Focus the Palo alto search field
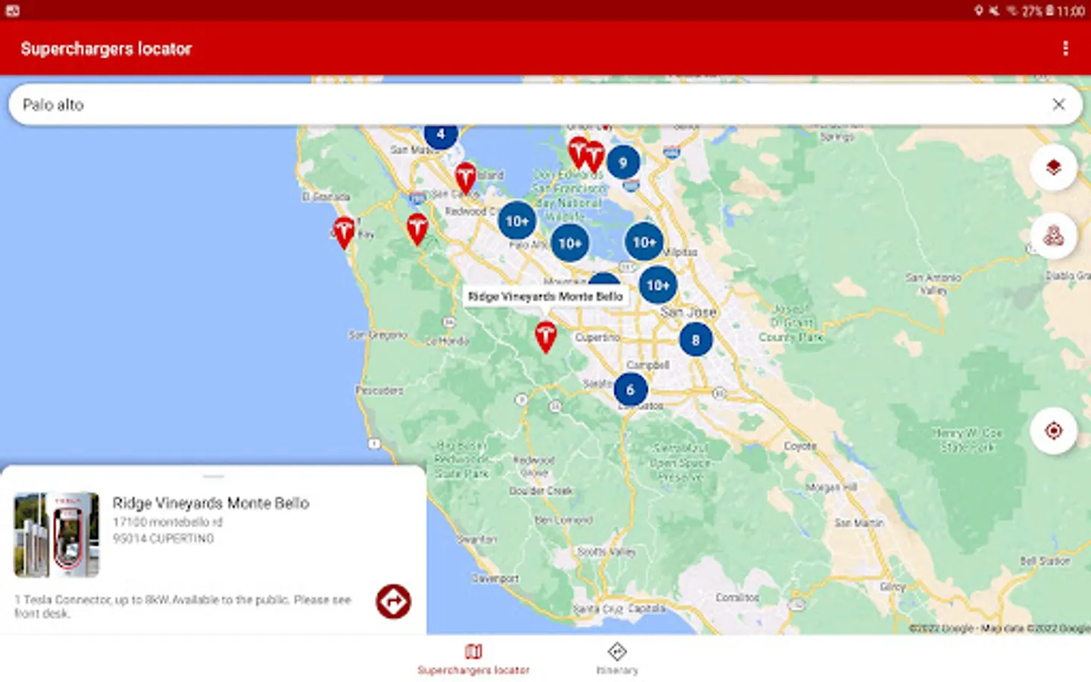Screen dimensions: 1091x682 click(545, 105)
